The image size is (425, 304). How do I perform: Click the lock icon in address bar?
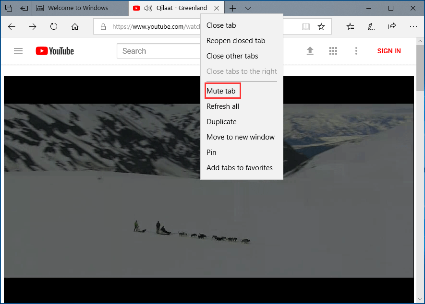point(103,26)
